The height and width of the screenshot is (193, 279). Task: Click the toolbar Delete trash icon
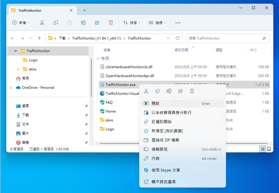coord(111,23)
